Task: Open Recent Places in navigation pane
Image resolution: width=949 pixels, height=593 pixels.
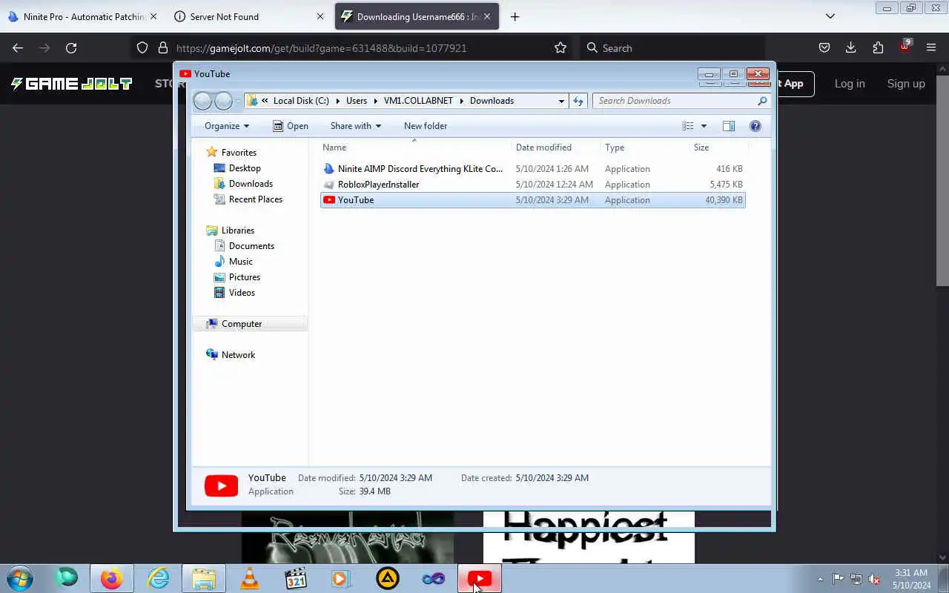Action: coord(256,199)
